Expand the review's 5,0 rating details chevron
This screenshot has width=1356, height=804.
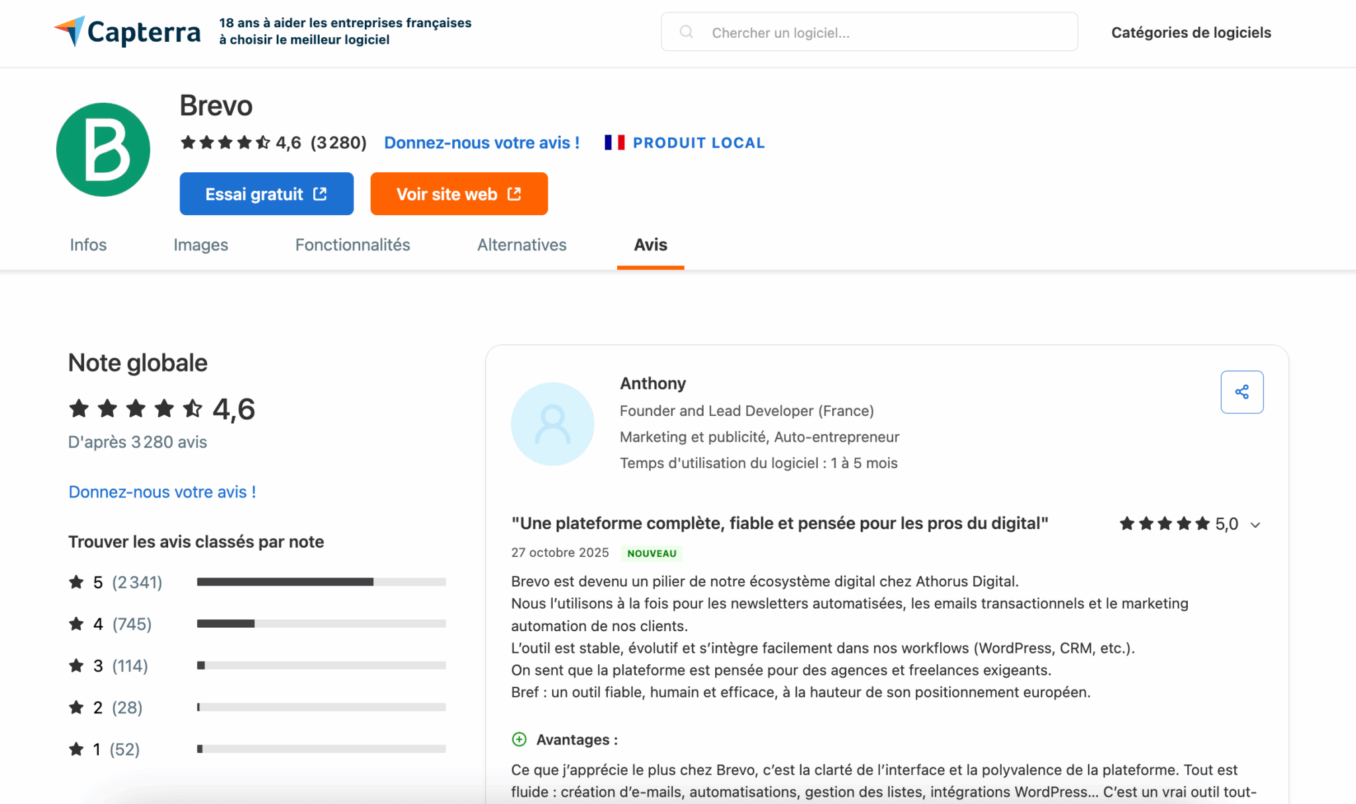click(1255, 525)
